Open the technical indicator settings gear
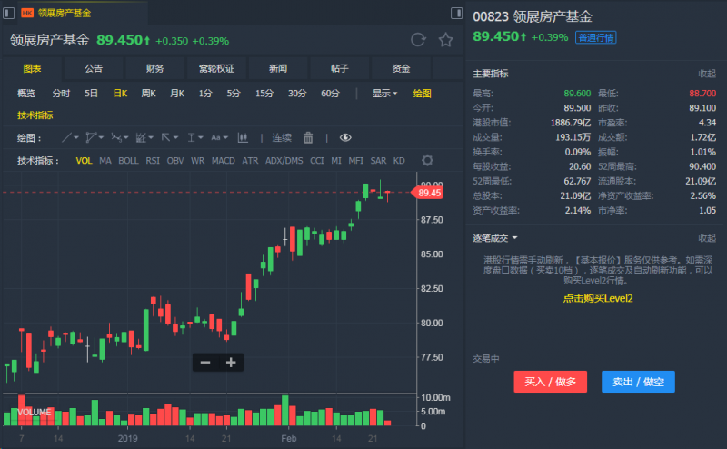Screen dimensions: 727x449 point(427,161)
